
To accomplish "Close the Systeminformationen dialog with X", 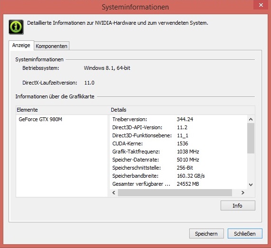I will click(261, 5).
